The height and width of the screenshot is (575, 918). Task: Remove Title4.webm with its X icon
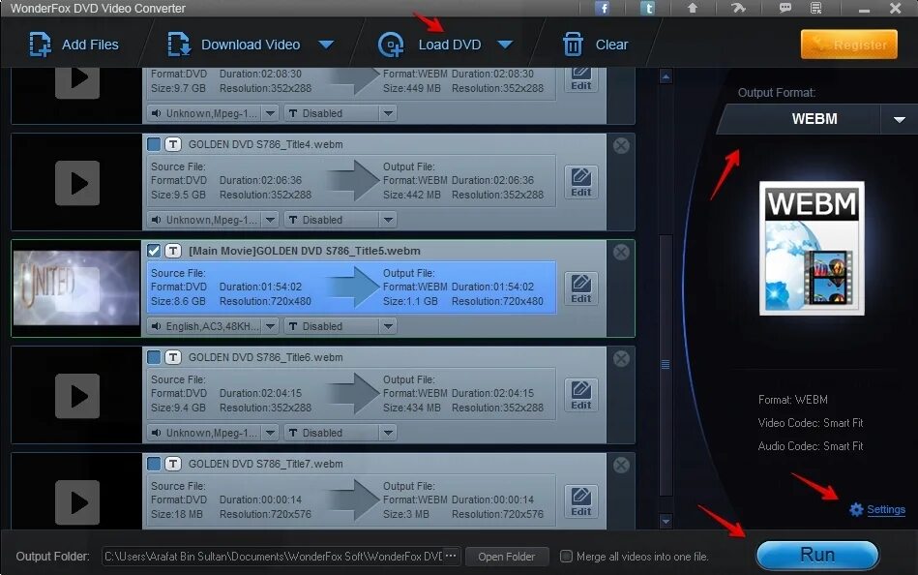(x=621, y=145)
